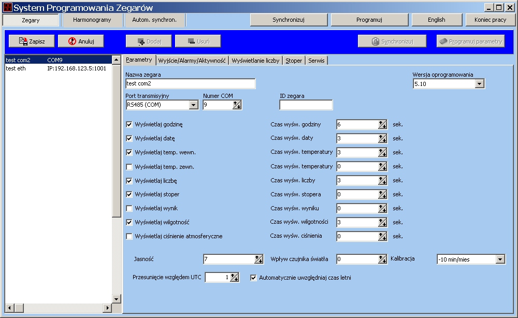Toggle Automatycznie uwzględniaj czas letni checkbox
518x318 pixels.
(x=253, y=278)
